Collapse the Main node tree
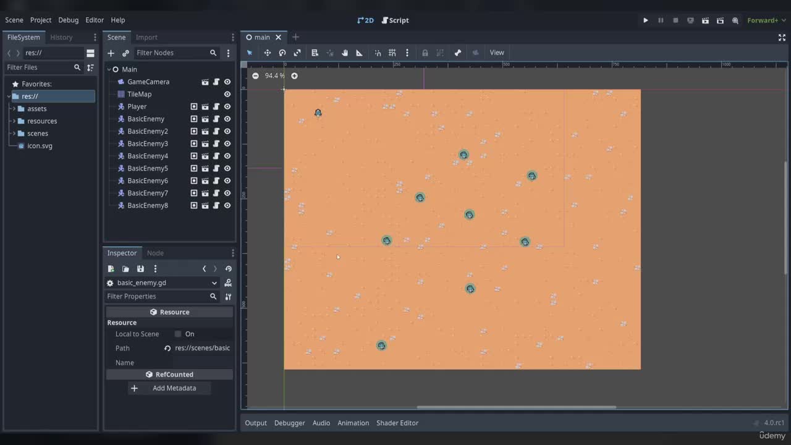 tap(109, 69)
